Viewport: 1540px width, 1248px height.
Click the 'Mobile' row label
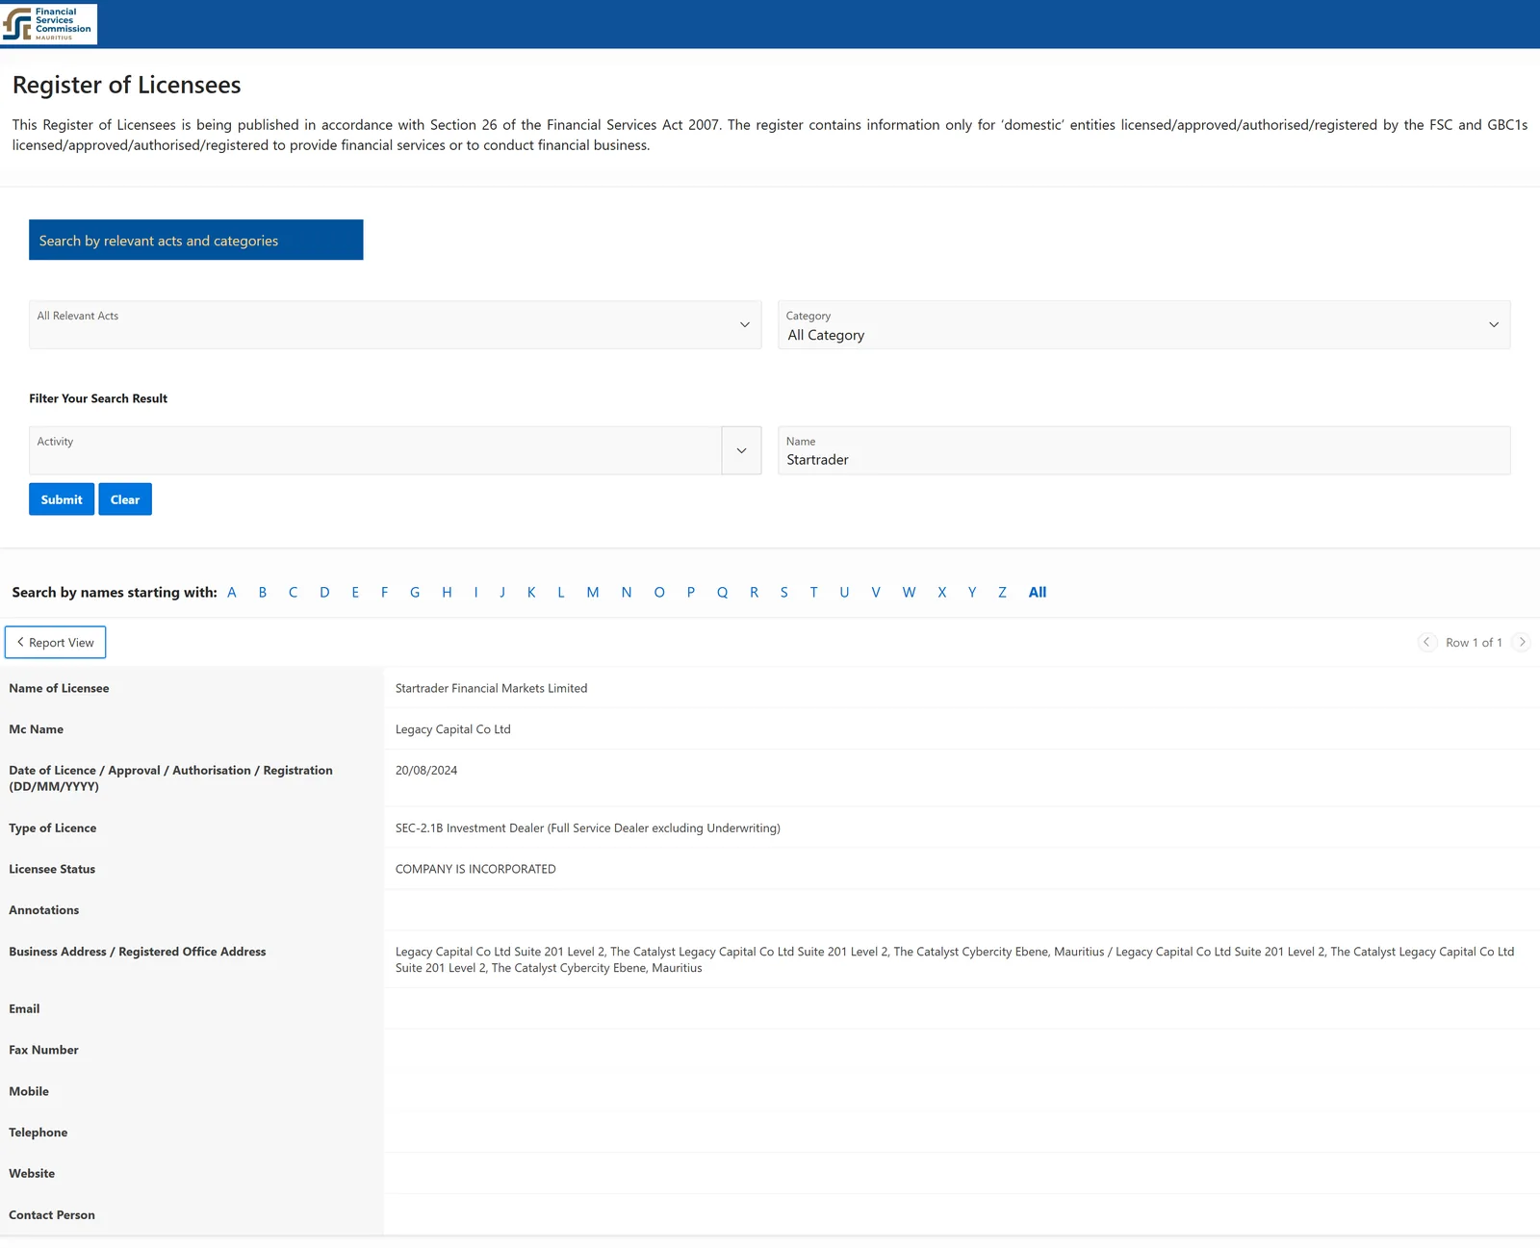(29, 1091)
